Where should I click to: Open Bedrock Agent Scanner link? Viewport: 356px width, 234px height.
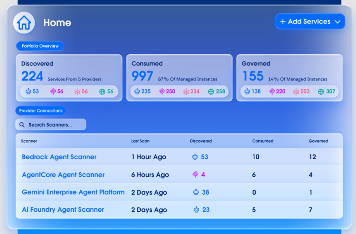(59, 157)
